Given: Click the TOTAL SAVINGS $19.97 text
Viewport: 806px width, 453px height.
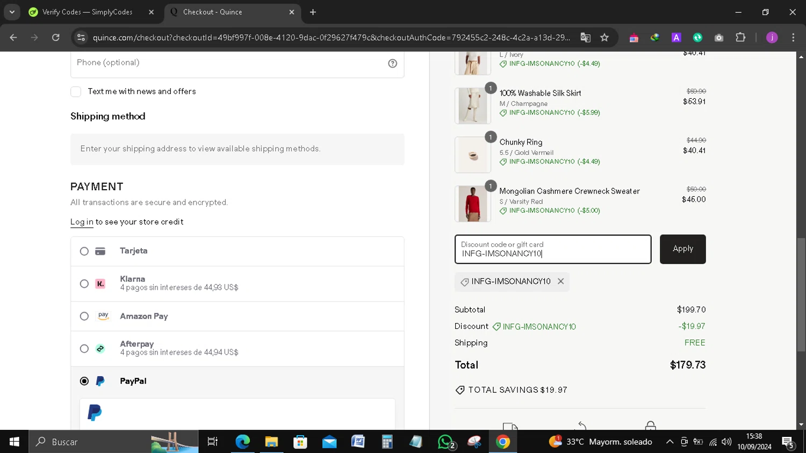Looking at the screenshot, I should 517,390.
